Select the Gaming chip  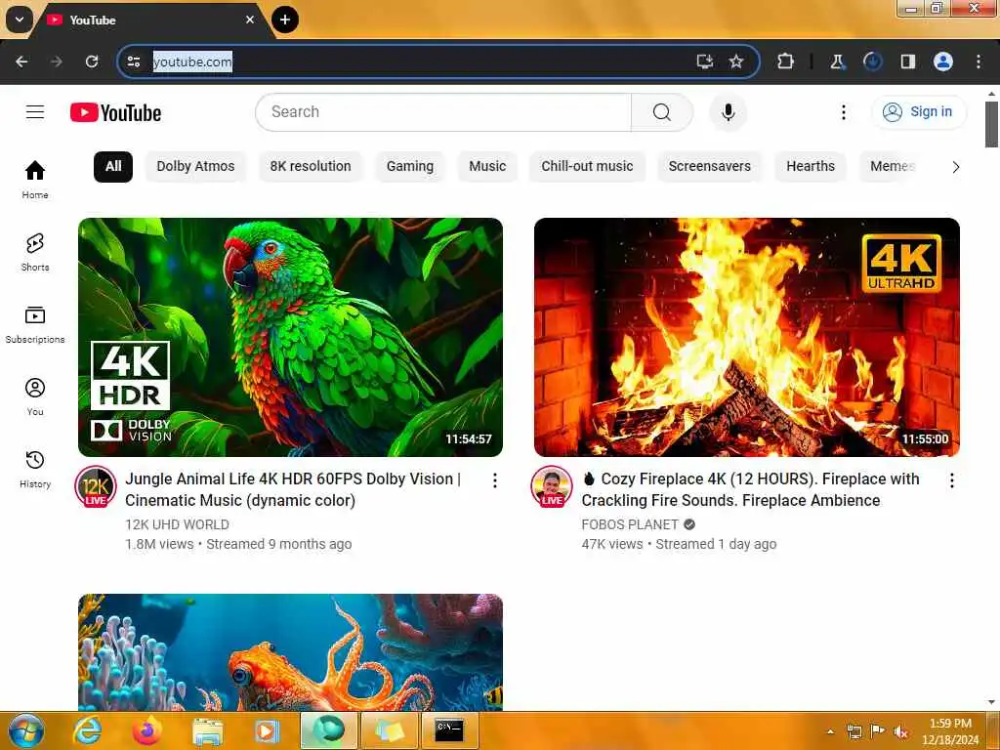point(410,166)
